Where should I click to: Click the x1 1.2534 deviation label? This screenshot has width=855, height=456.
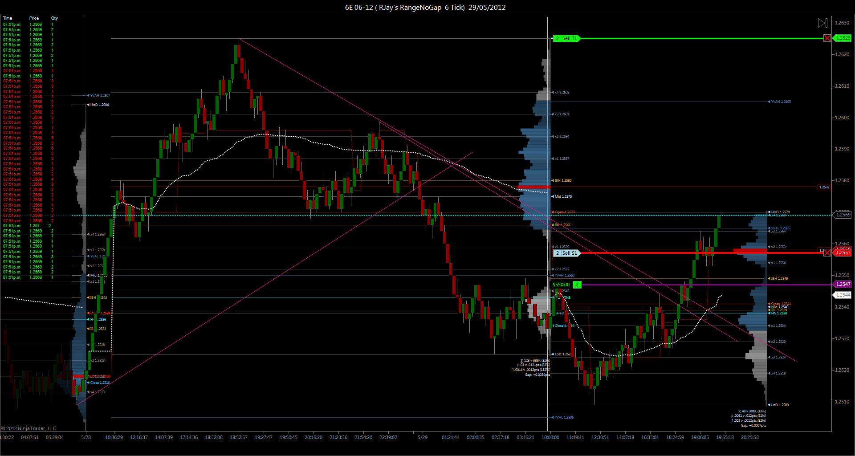(777, 326)
